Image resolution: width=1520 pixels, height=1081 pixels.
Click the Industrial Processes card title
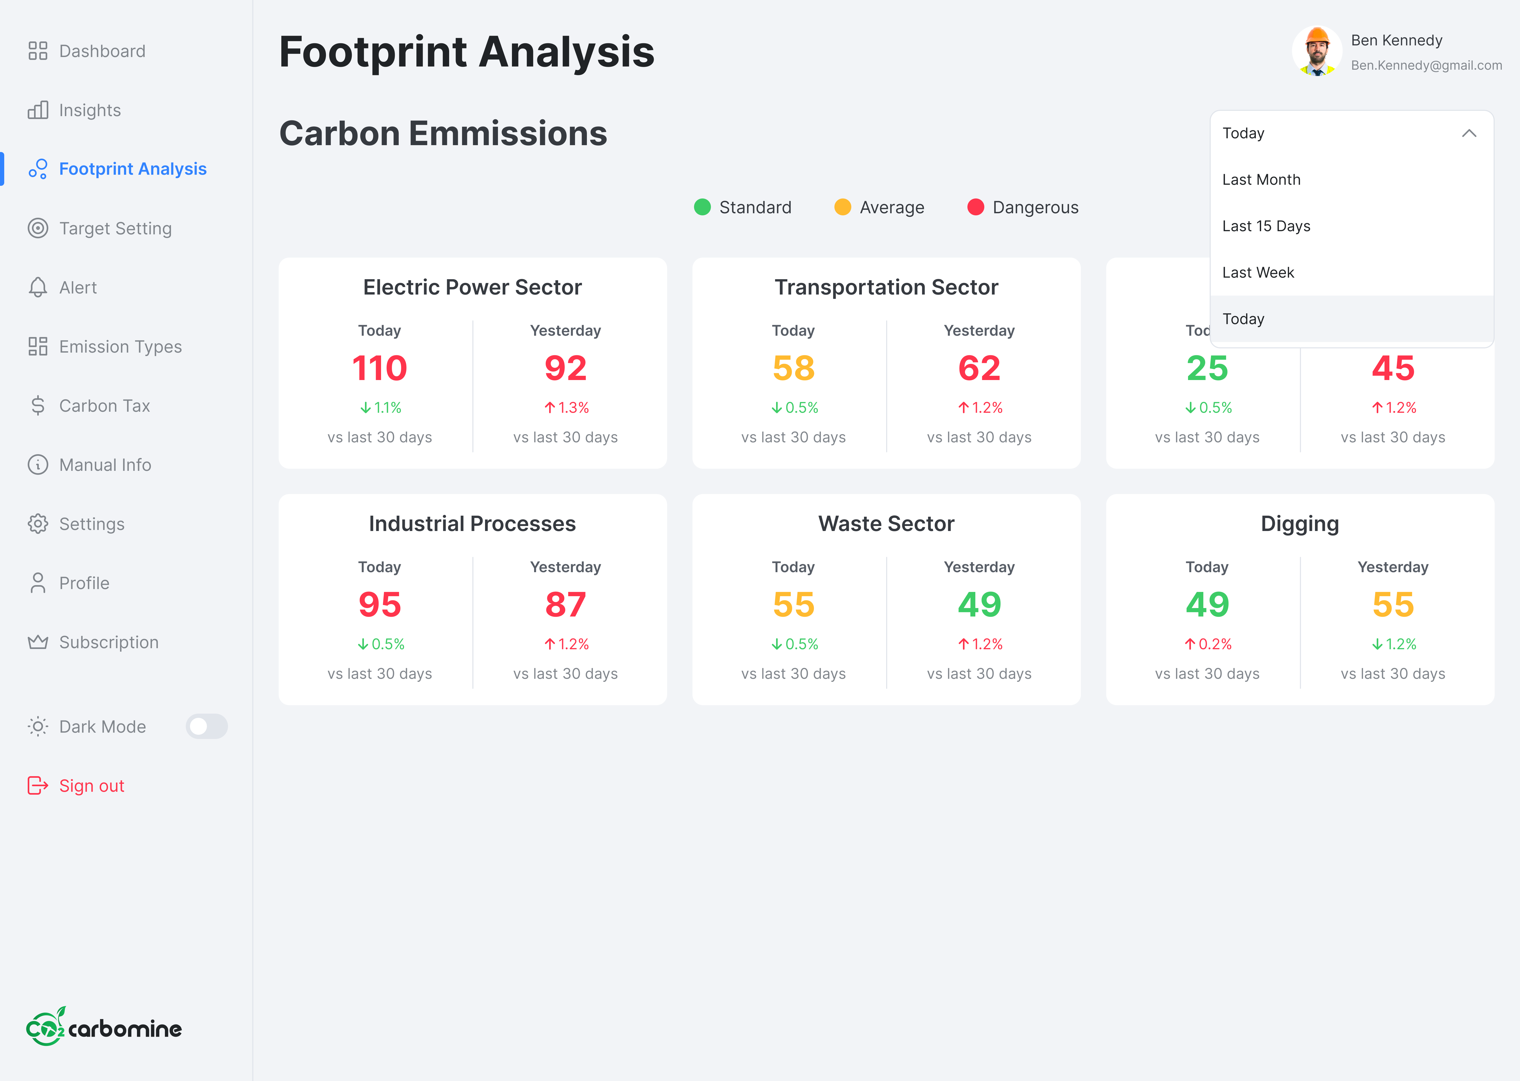point(473,524)
